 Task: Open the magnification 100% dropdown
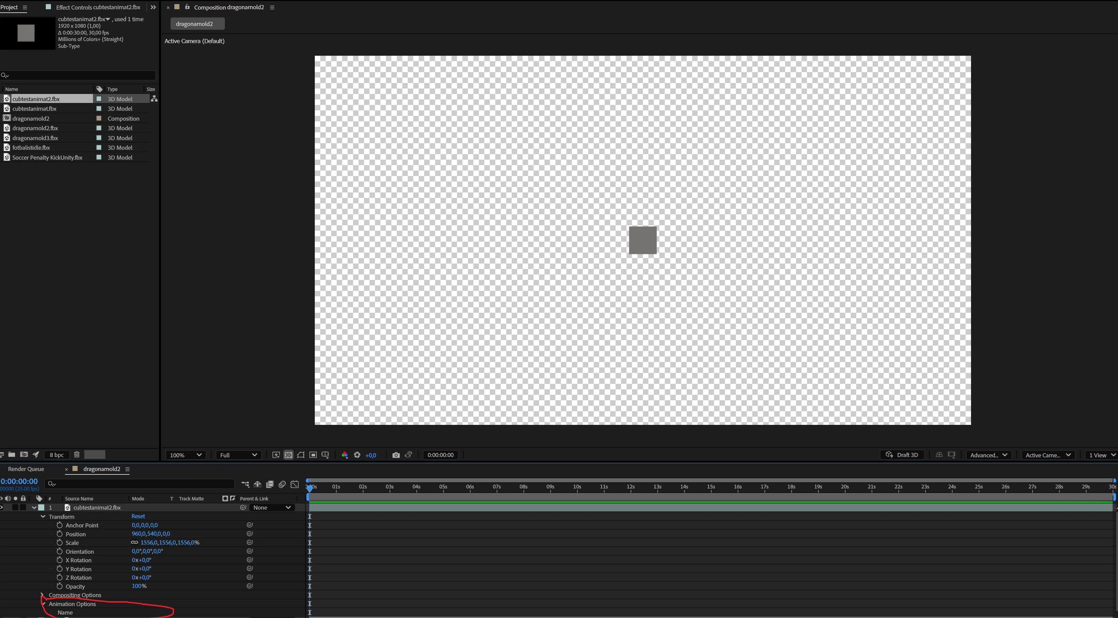click(186, 455)
